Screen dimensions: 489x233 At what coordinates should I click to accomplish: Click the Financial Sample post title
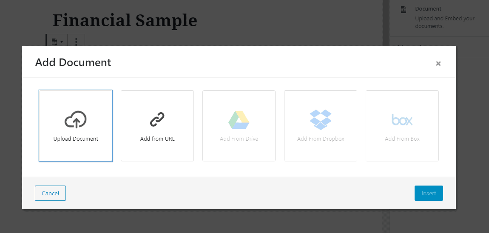point(125,20)
